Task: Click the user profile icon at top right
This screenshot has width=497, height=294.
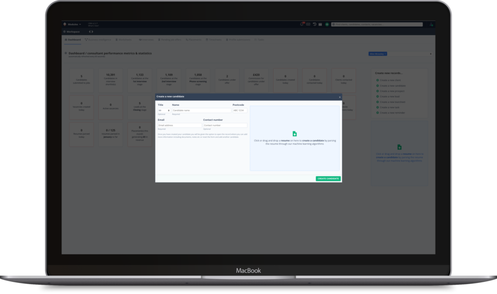Action: coord(431,25)
